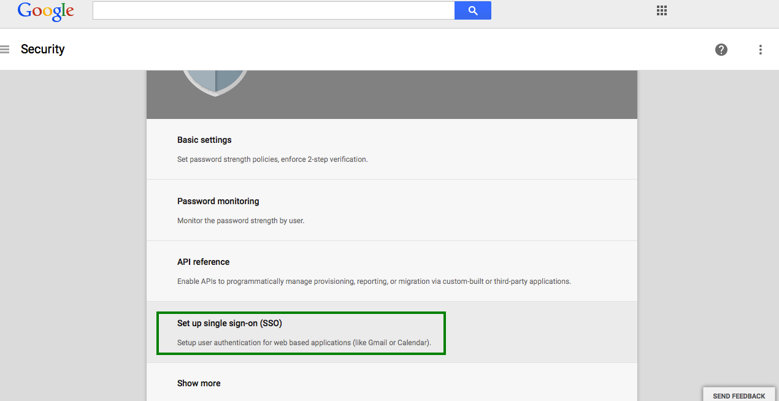Click the password strength policies description
779x401 pixels.
coord(272,159)
